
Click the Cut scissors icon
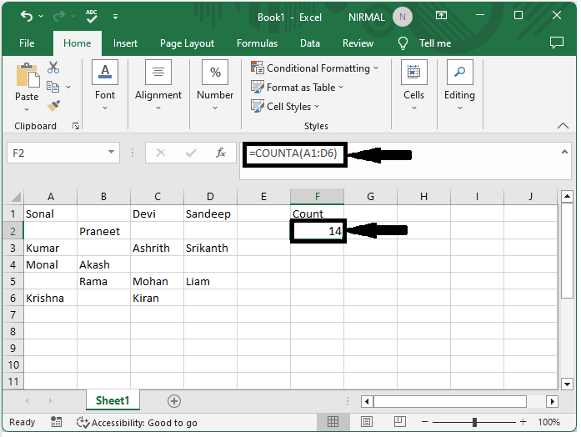pos(53,68)
